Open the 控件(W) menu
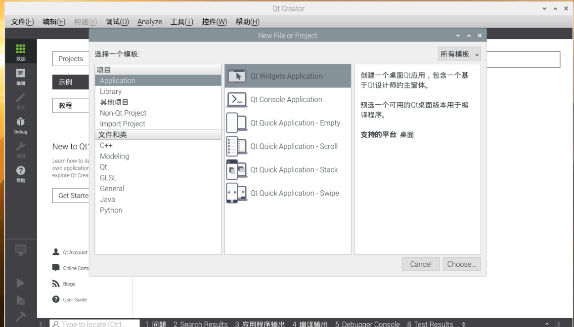This screenshot has height=327, width=574. (x=214, y=22)
